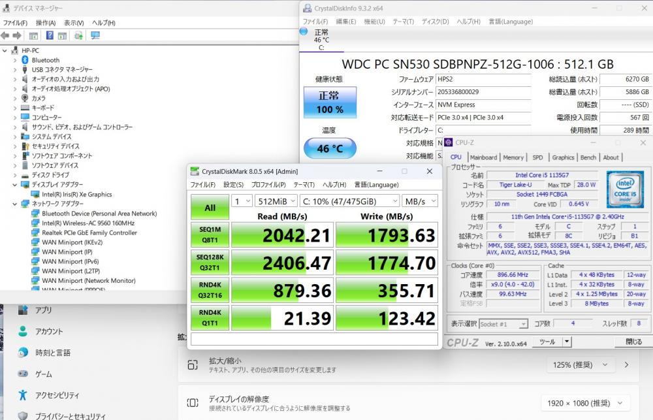Switch to the Bench tab in CPU-Z

(x=588, y=157)
